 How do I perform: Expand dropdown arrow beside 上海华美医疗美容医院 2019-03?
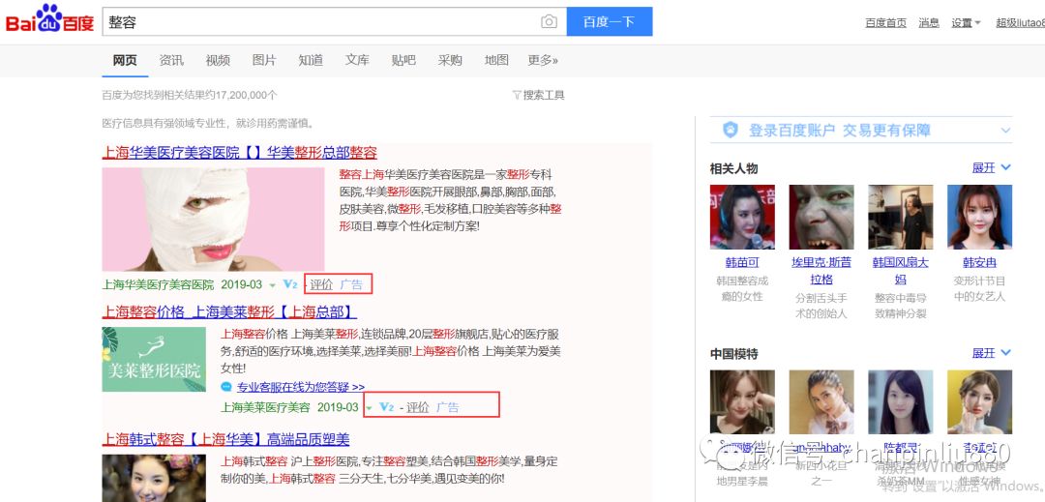(x=272, y=285)
